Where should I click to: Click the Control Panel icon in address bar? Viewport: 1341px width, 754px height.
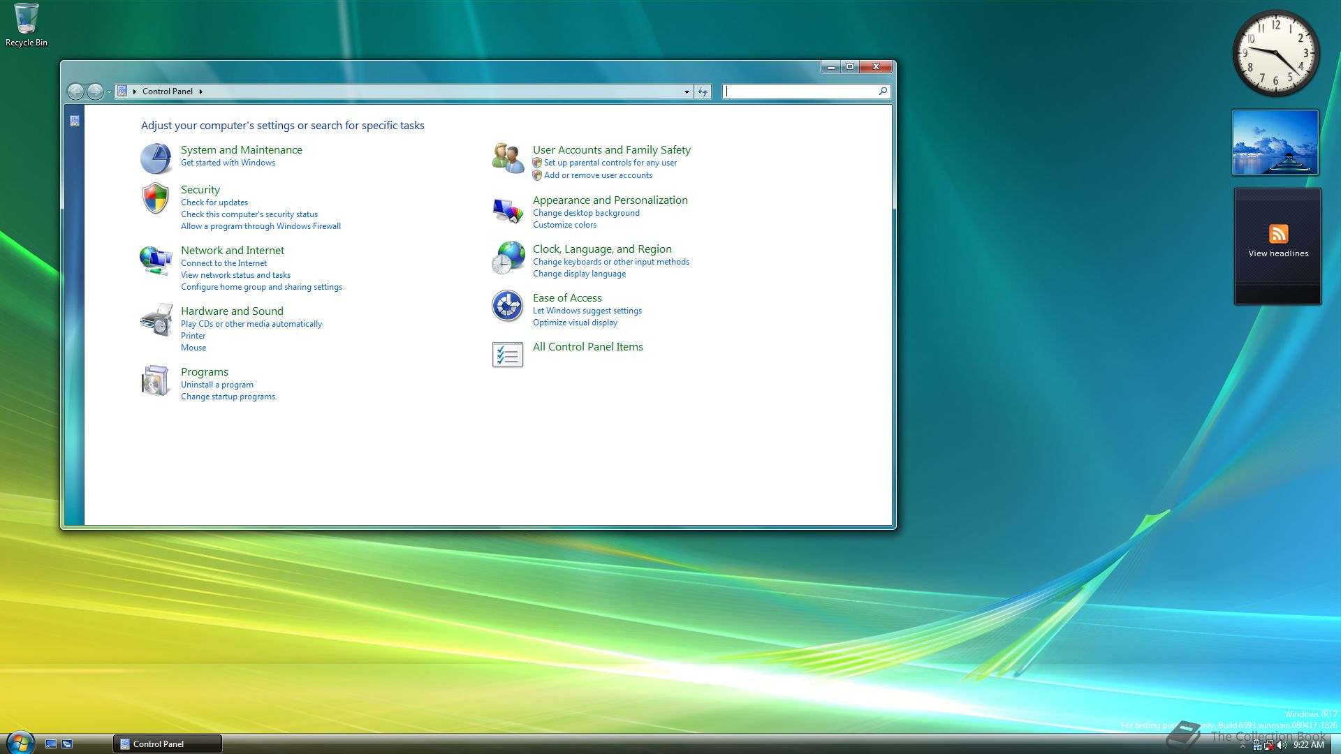[x=122, y=91]
